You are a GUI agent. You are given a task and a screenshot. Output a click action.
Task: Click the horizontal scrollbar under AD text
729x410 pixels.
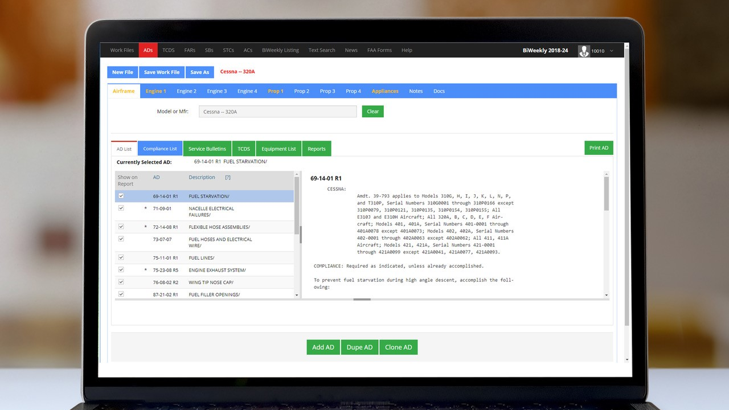coord(362,299)
